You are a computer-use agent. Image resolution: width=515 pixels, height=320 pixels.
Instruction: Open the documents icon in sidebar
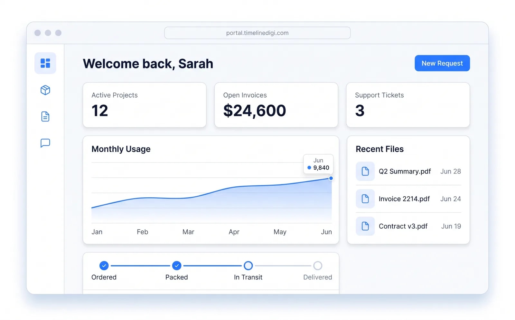pyautogui.click(x=45, y=116)
